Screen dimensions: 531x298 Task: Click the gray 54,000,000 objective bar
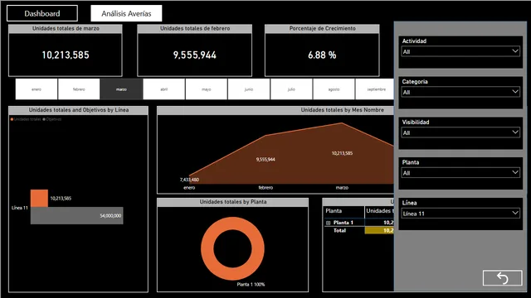point(77,215)
